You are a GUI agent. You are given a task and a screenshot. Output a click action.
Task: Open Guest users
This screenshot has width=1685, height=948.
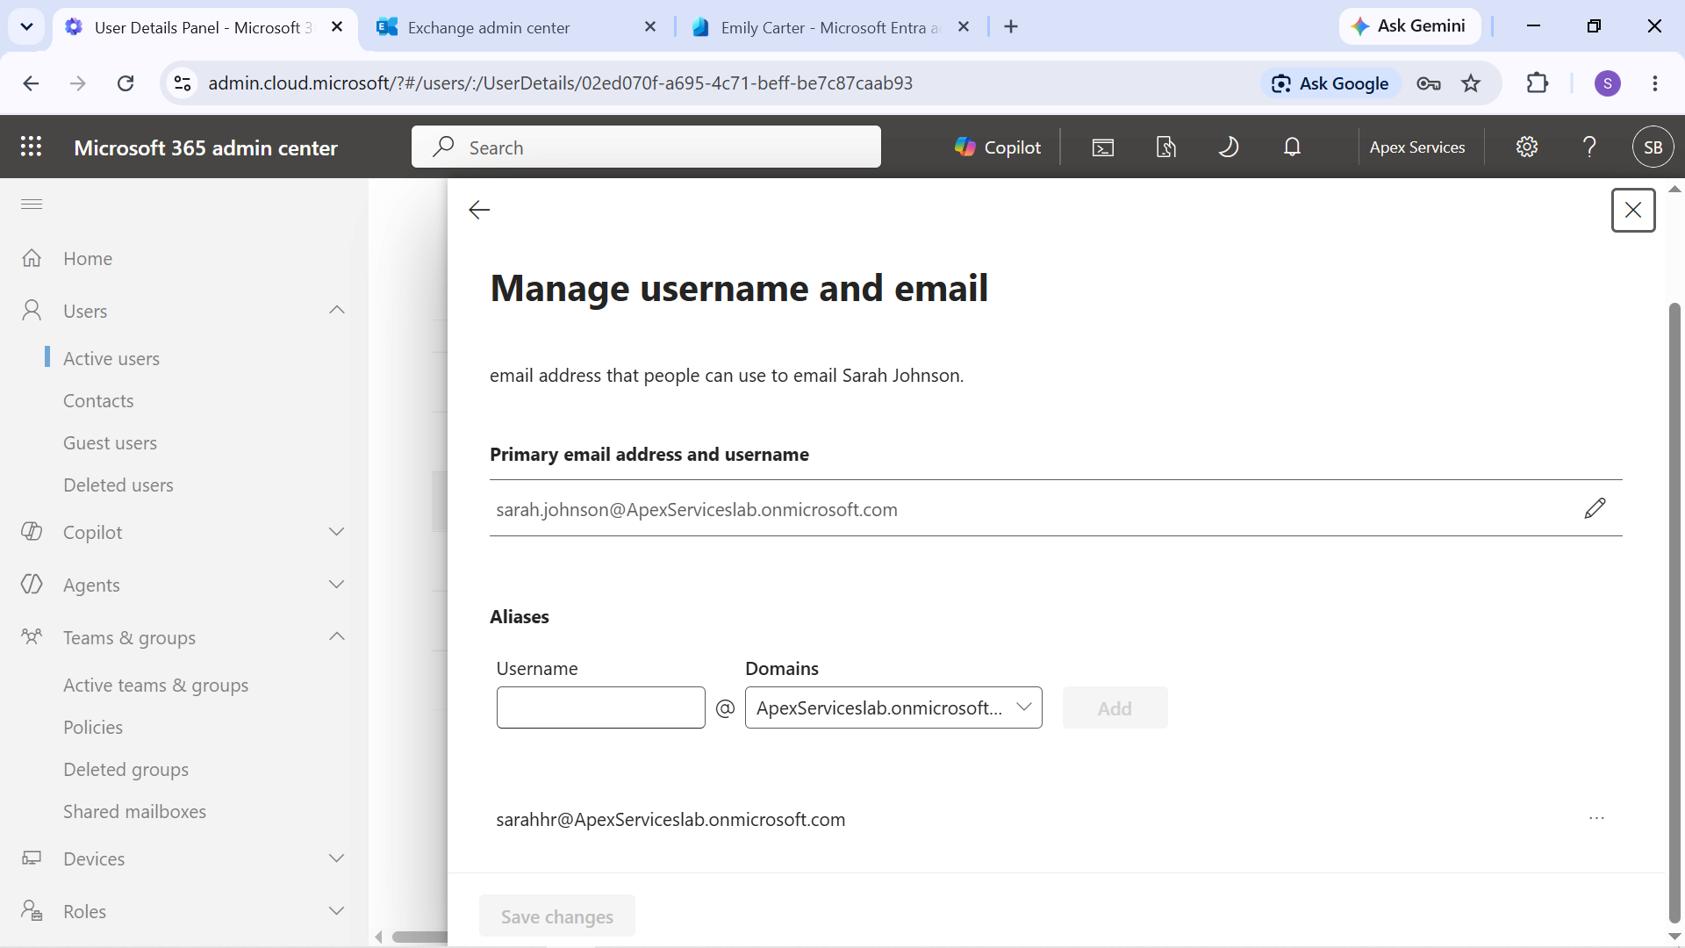coord(110,443)
